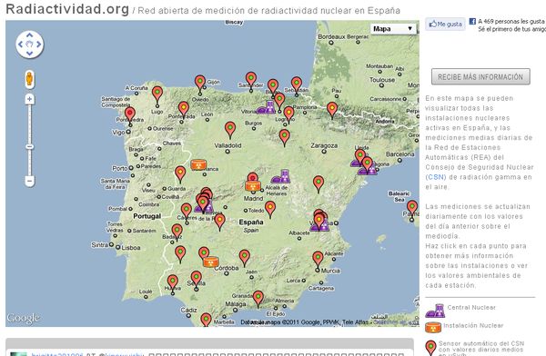
Task: Select the orange Street View pegman
Action: point(29,79)
